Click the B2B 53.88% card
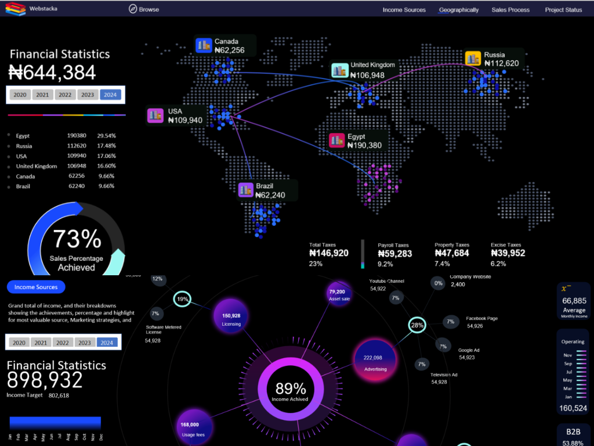The image size is (594, 446). pyautogui.click(x=573, y=436)
